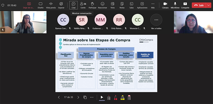Viewport: 213px width, 104px height.
Task: Click Gestión de contrato box on slide
Action: (x=145, y=55)
